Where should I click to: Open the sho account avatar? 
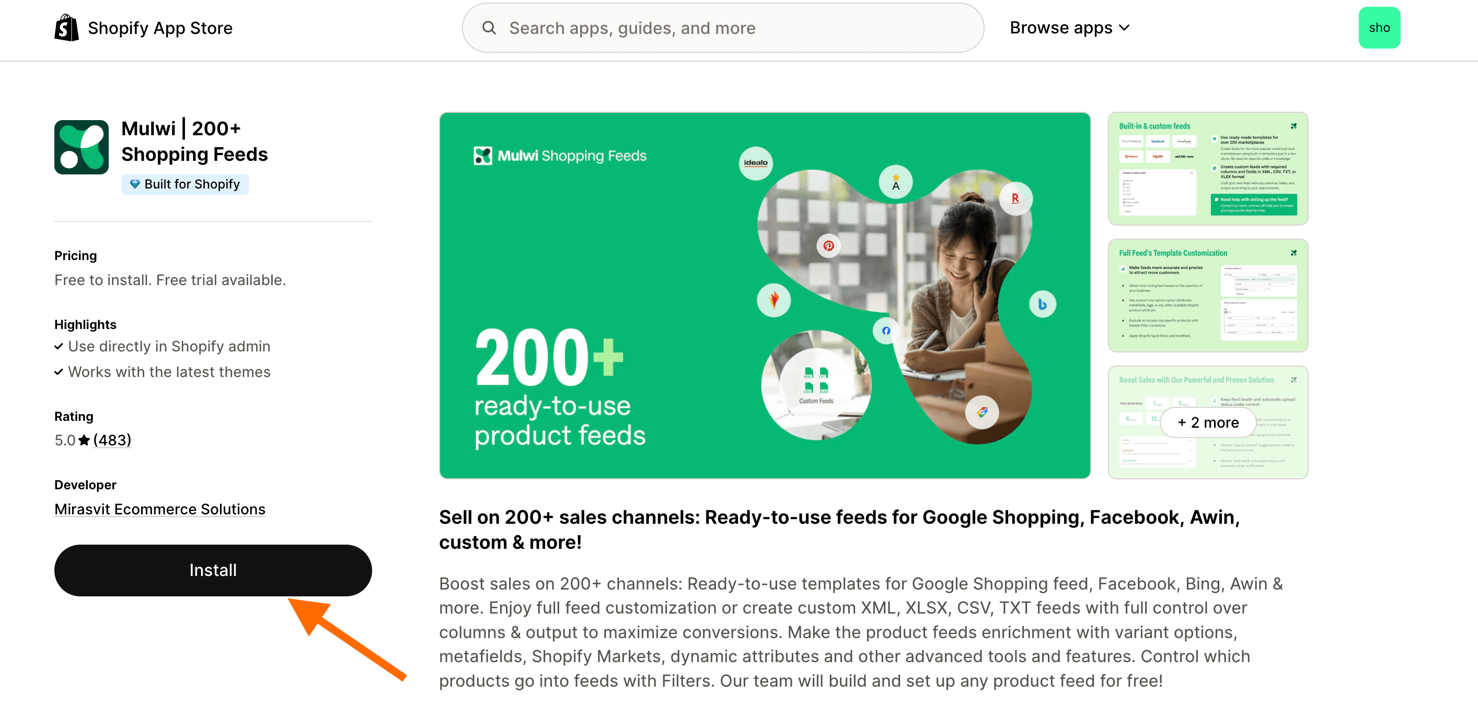click(x=1379, y=27)
